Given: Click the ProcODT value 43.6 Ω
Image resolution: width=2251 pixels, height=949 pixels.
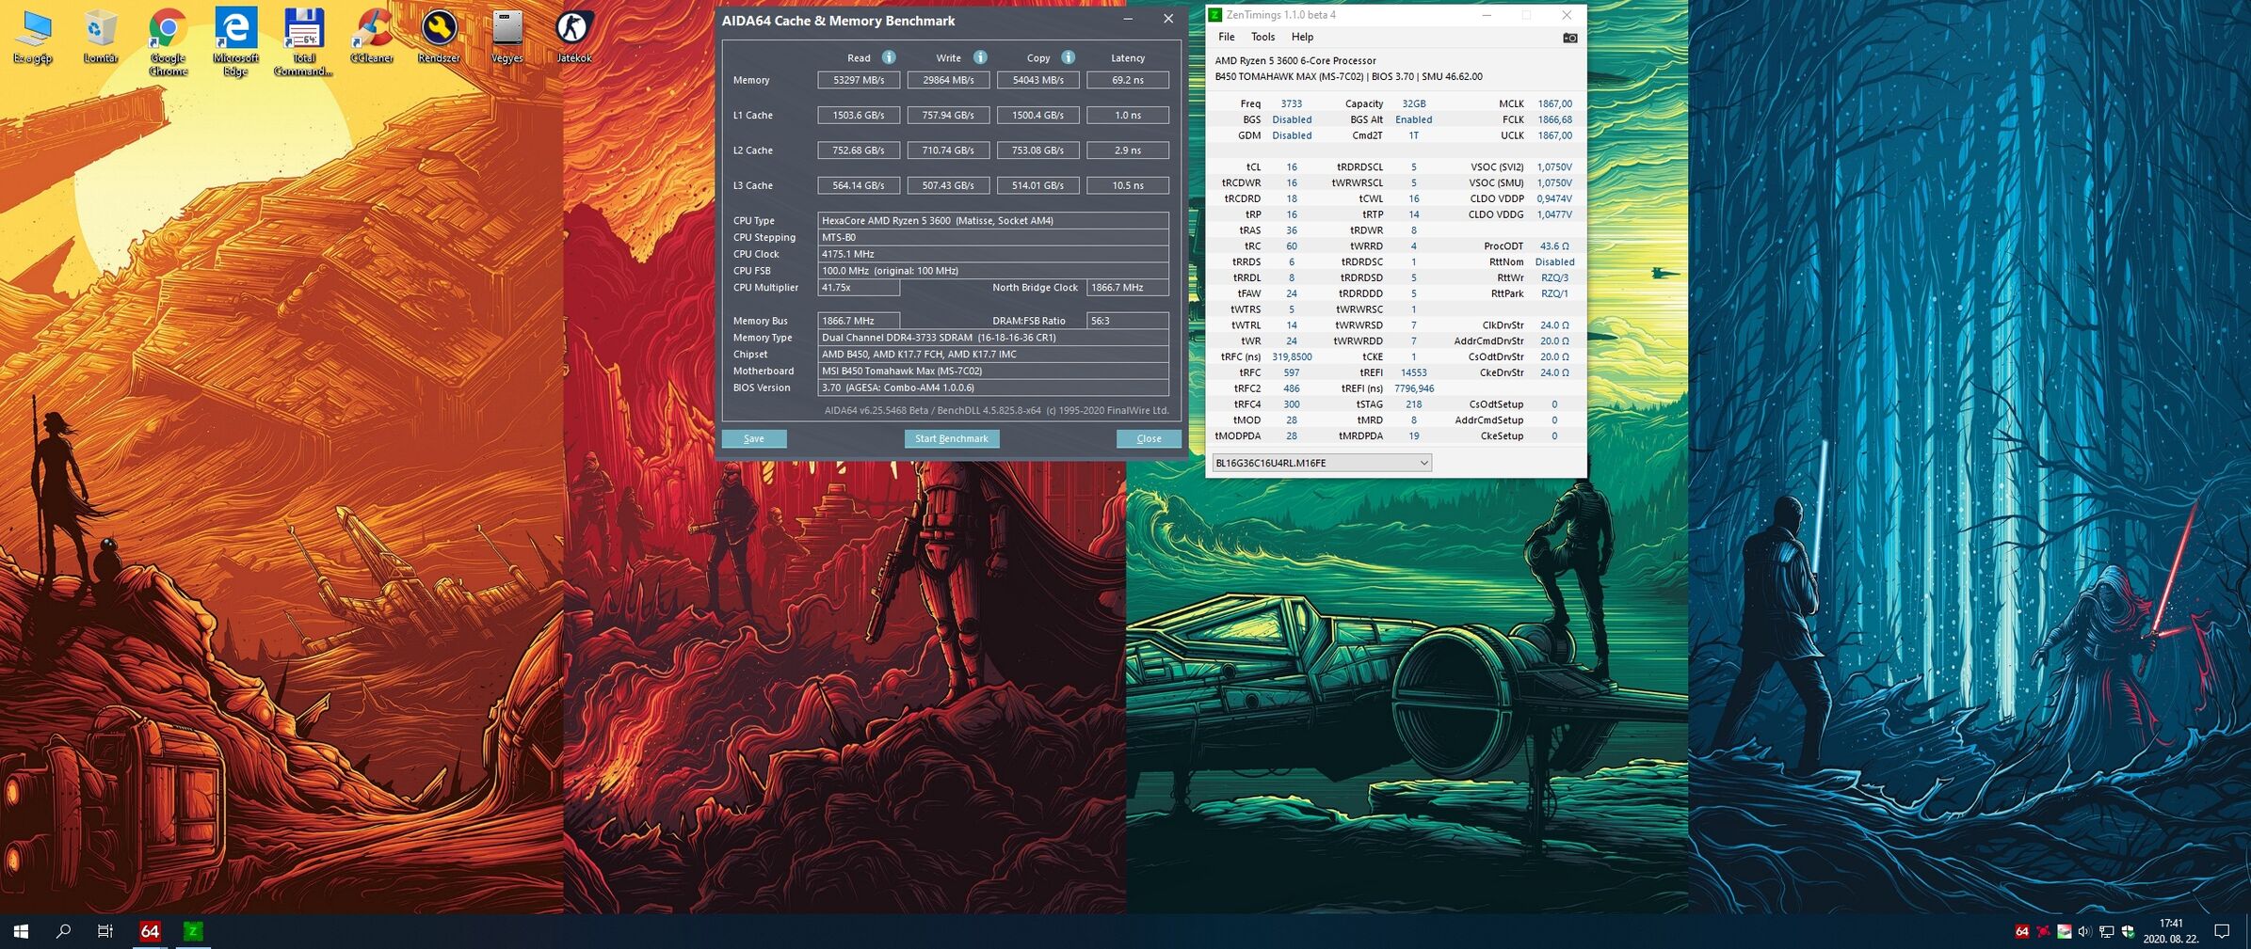Looking at the screenshot, I should [1554, 246].
